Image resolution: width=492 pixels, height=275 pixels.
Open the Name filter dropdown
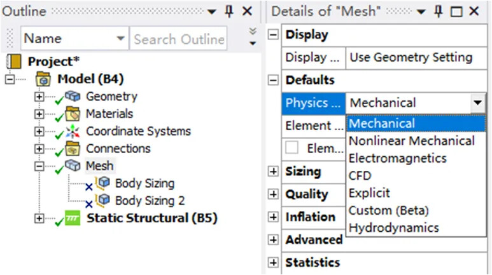(121, 39)
